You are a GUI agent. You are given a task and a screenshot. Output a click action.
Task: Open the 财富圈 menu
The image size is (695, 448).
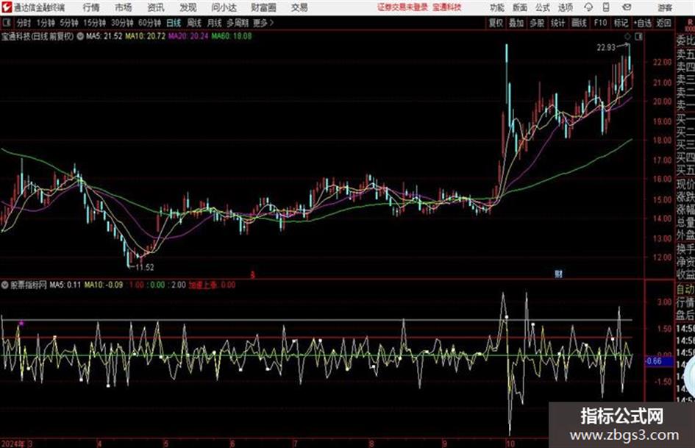(x=264, y=7)
